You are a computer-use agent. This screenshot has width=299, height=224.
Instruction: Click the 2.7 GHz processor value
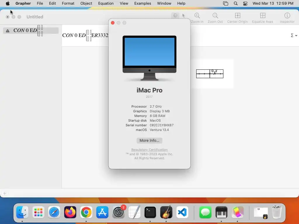pyautogui.click(x=156, y=106)
